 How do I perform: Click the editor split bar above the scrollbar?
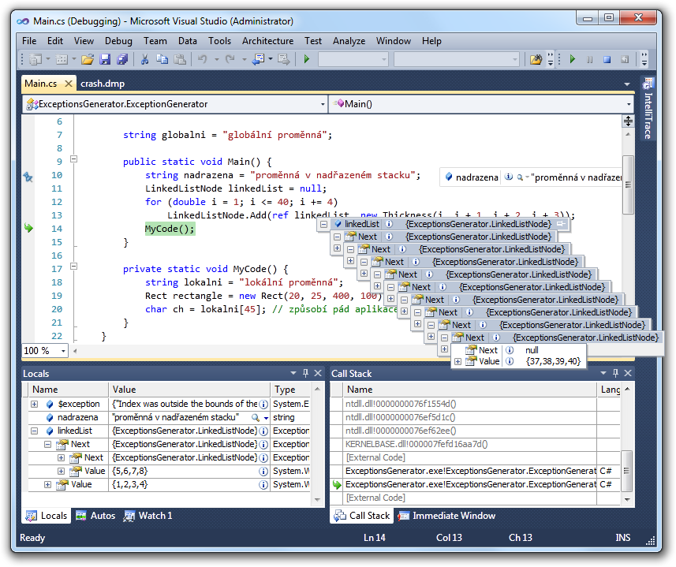[x=628, y=121]
